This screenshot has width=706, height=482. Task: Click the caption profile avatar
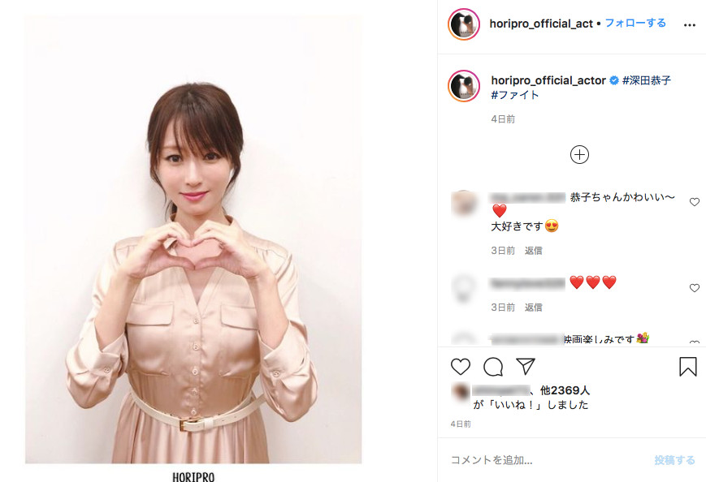(463, 86)
